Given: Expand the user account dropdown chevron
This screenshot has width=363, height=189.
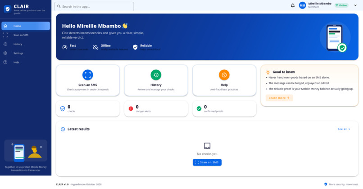Looking at the screenshot, I should point(355,5).
